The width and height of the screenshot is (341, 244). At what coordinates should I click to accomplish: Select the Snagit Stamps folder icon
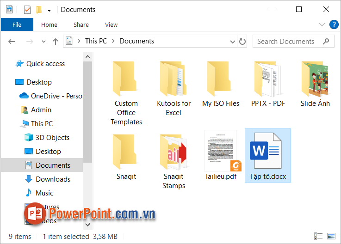(174, 152)
